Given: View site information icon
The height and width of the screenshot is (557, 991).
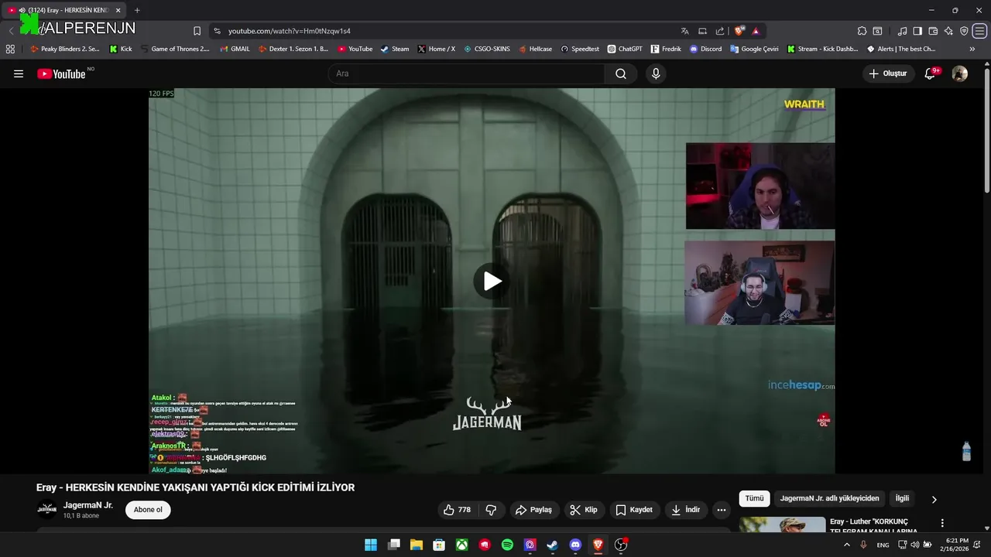Looking at the screenshot, I should (217, 31).
